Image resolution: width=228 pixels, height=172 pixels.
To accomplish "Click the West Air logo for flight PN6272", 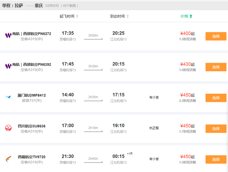I will point(8,35).
